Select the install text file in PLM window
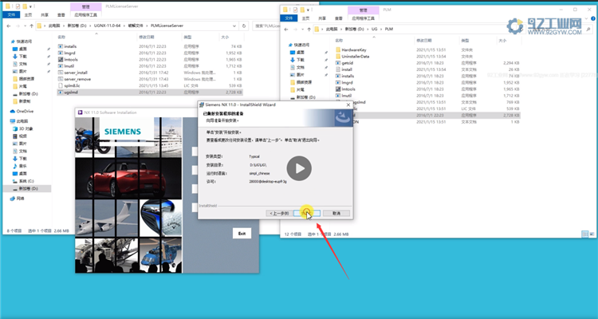 pos(427,69)
